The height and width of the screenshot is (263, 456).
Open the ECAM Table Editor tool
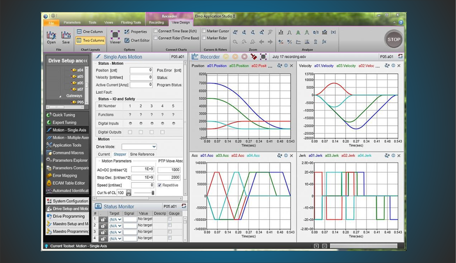pos(68,183)
